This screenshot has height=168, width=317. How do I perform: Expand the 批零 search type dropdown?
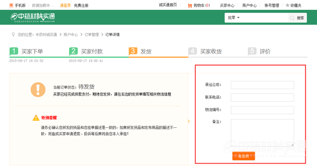point(234,18)
